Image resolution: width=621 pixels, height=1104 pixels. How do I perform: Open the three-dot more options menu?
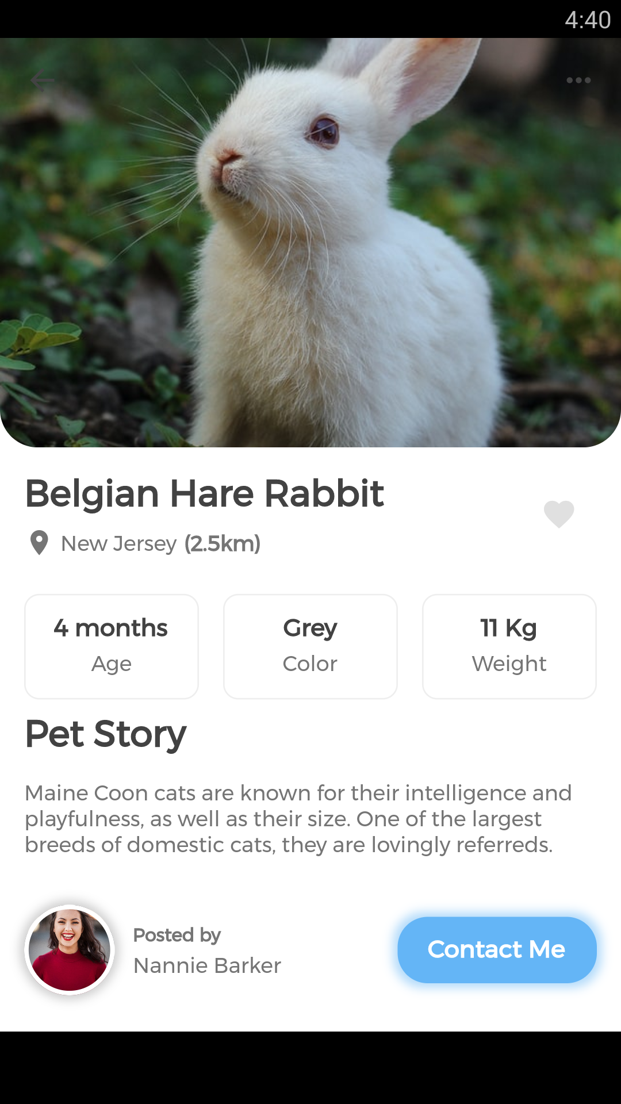click(x=578, y=80)
